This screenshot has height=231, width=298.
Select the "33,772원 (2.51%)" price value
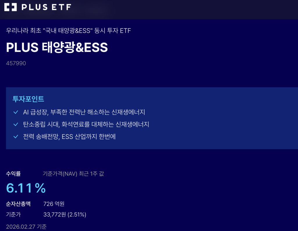coord(65,215)
